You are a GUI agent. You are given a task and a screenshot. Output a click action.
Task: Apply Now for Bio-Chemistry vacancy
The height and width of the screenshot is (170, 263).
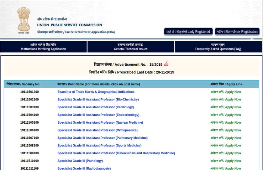pyautogui.click(x=226, y=100)
